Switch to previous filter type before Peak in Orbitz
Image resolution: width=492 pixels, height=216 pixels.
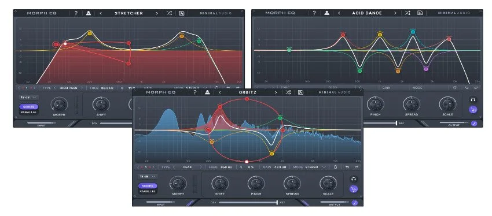pos(174,167)
